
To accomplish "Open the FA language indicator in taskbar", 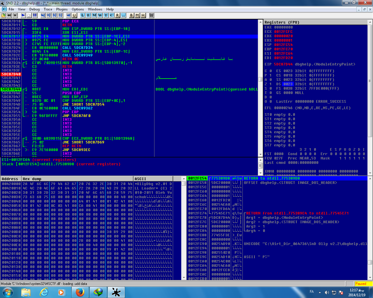I will pyautogui.click(x=312, y=292).
